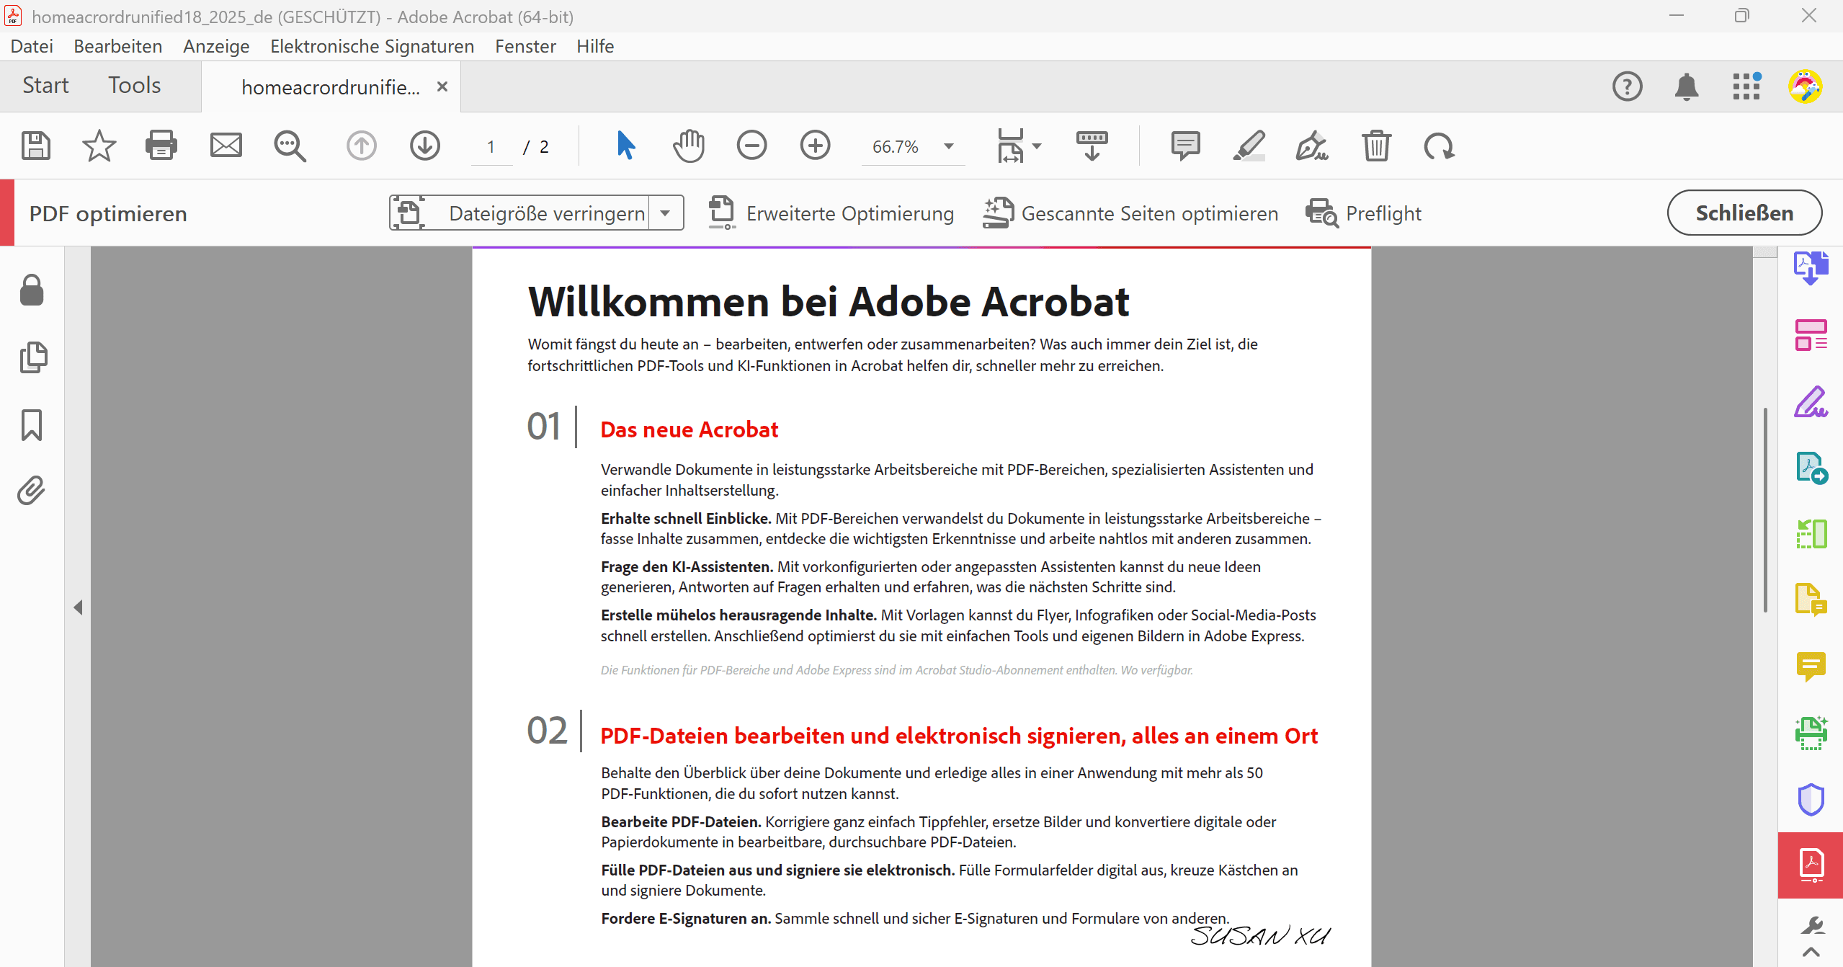Open bookmarks panel
Viewport: 1843px width, 967px height.
(x=32, y=425)
